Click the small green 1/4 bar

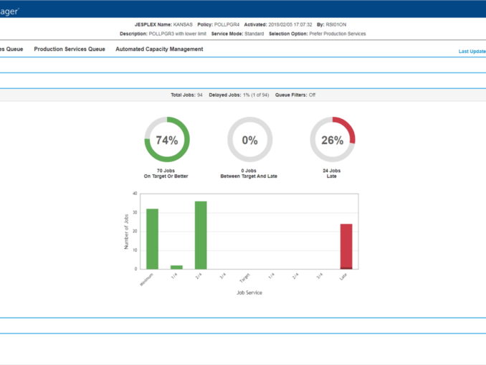(176, 267)
